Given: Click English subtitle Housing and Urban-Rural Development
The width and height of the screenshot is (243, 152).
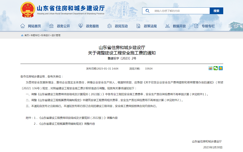Looking at the screenshot, I should click(71, 14).
